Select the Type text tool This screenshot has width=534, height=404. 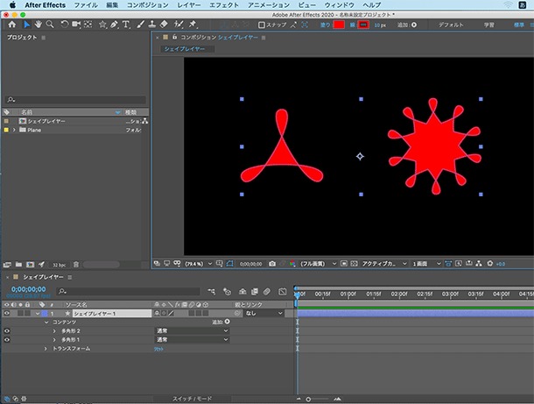tap(126, 25)
